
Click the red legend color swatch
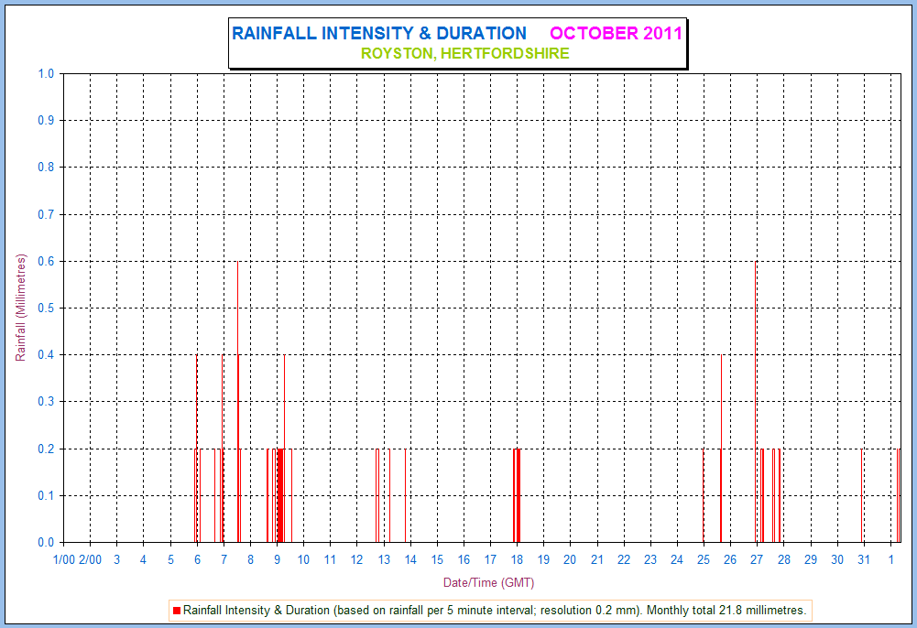(177, 610)
